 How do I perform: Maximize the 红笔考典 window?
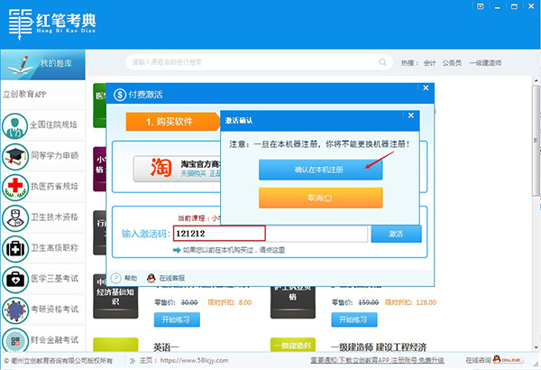[x=514, y=6]
